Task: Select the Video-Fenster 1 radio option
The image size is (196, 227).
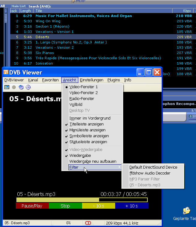Action: (x=83, y=87)
